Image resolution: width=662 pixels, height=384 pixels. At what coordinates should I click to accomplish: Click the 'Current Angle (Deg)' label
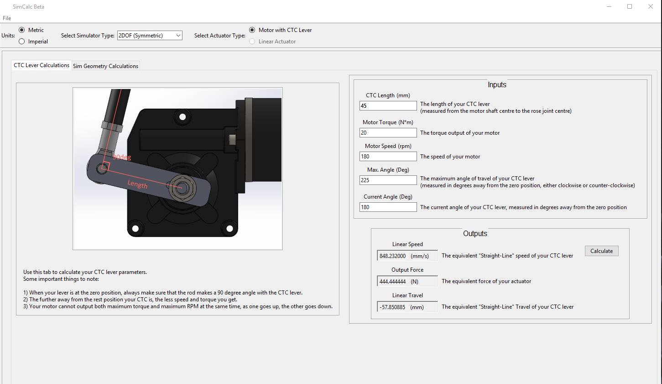388,197
